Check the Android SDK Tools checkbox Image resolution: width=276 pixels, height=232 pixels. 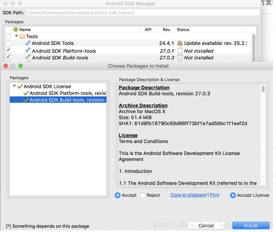[8, 43]
